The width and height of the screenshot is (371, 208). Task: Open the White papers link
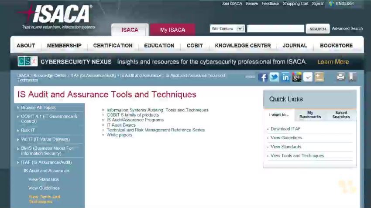119,135
